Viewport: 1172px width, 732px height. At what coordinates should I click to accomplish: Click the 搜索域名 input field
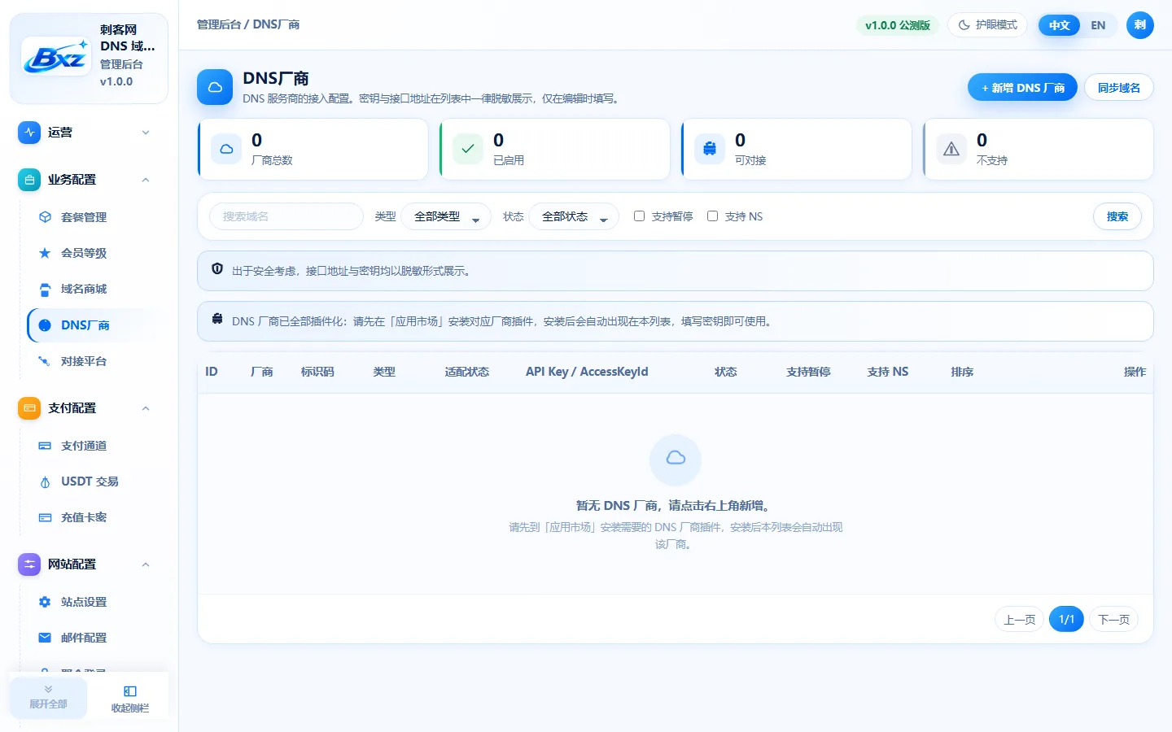click(x=286, y=216)
